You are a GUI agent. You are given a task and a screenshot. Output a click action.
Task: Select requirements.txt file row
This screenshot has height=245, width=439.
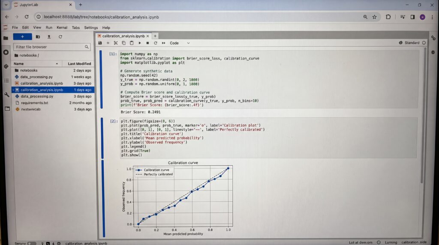point(53,103)
